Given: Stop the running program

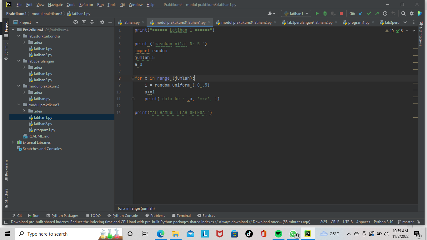Looking at the screenshot, I should [341, 13].
